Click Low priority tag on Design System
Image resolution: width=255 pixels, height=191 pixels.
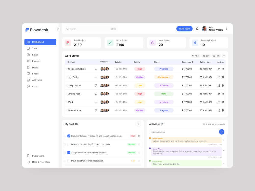point(139,85)
